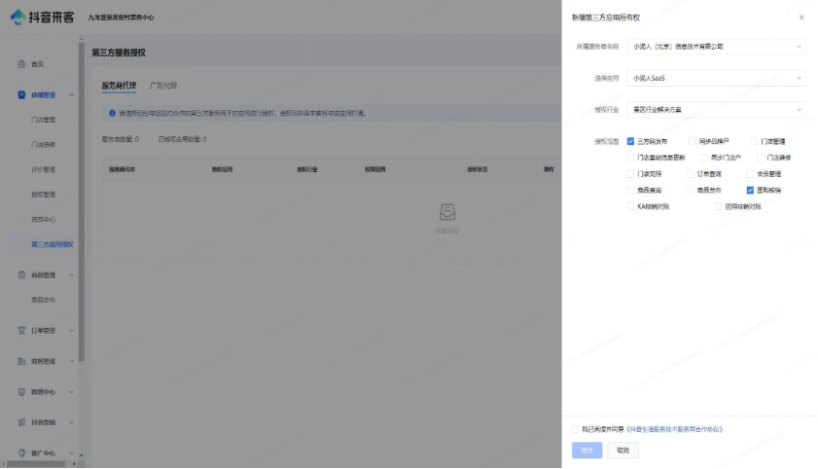Screen dimensions: 818x469
Task: Tick the agreement checkbox 我已阅读并同意
Action: point(574,429)
